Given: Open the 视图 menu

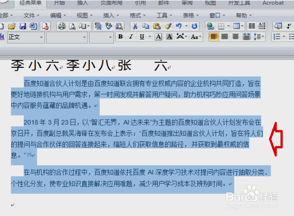Looking at the screenshot, I should [x=85, y=15].
